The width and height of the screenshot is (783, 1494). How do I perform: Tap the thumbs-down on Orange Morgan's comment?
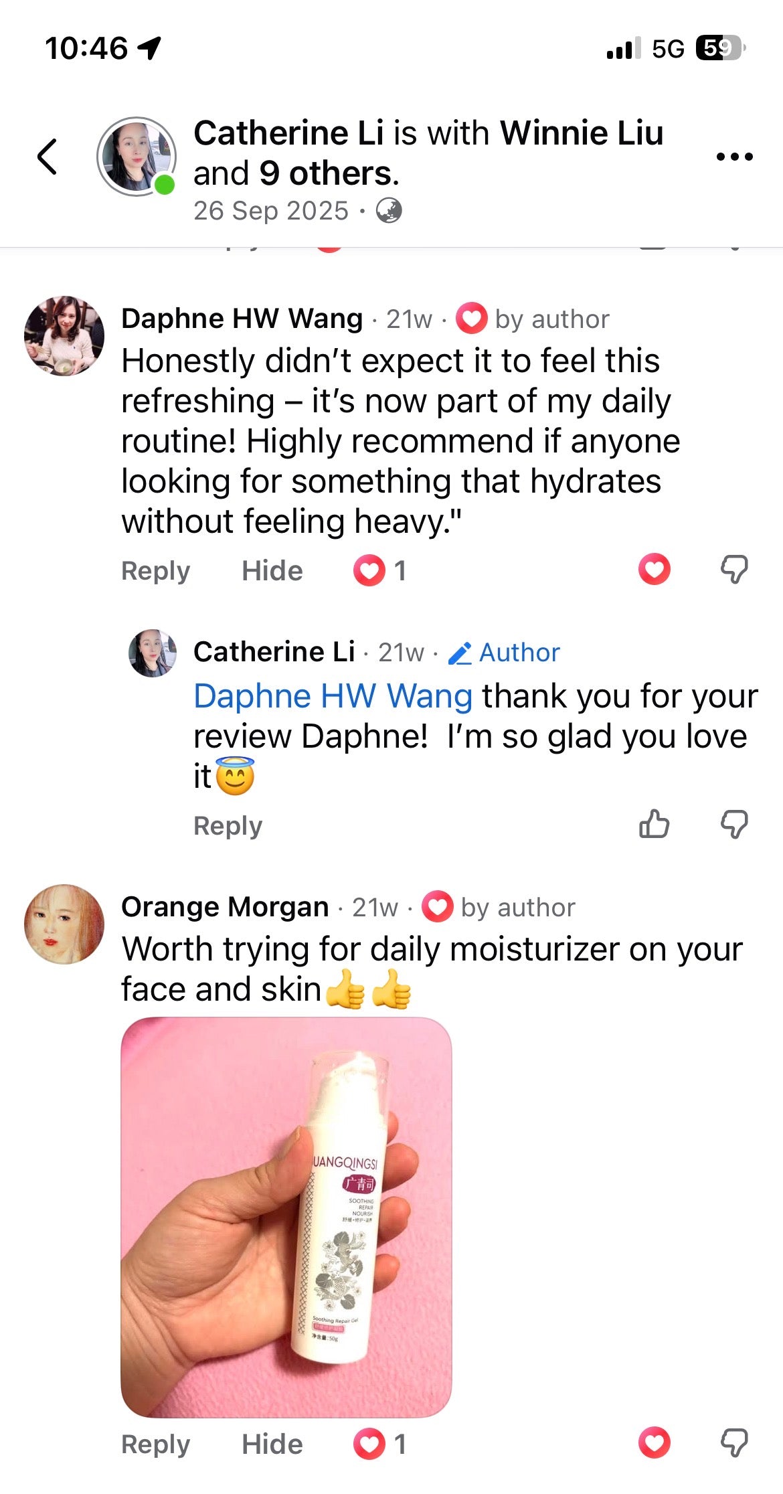[734, 1442]
